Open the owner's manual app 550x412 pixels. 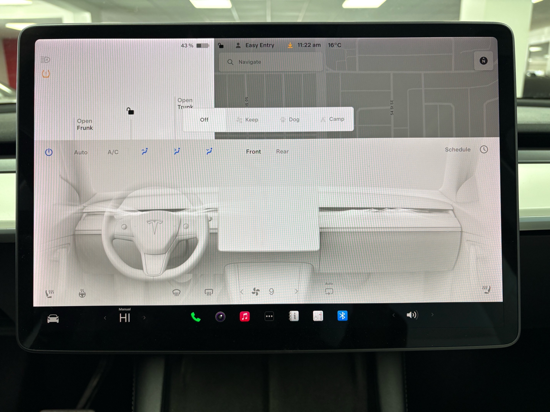tap(294, 316)
